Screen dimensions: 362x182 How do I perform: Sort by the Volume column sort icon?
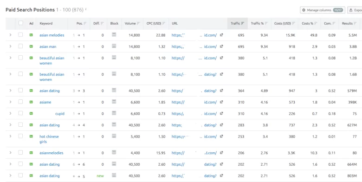pos(138,23)
